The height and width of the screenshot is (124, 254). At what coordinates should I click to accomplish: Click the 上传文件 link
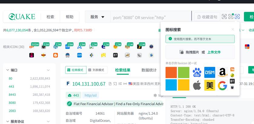click(214, 52)
